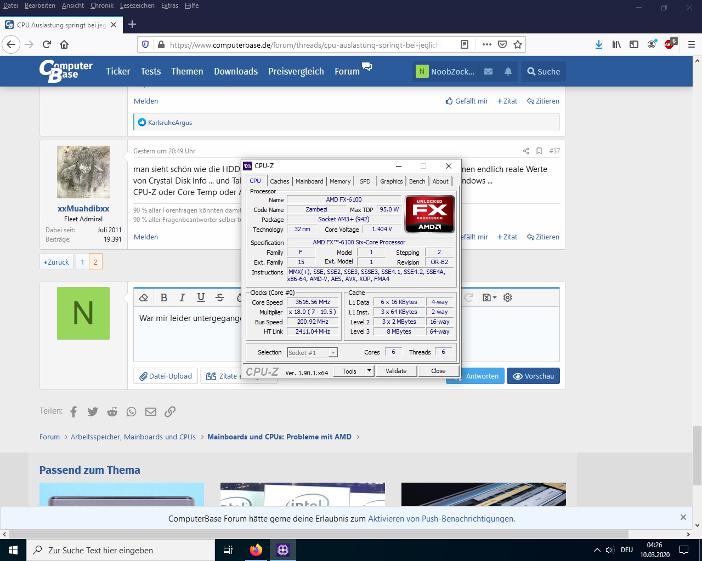Open CPU-Z About tab
Viewport: 702px width, 561px height.
pos(440,181)
